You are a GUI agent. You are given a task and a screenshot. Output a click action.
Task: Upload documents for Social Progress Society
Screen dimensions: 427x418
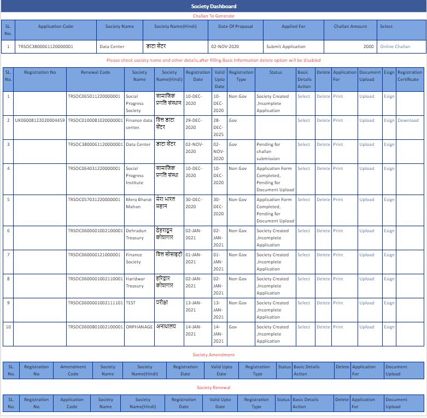pos(366,96)
